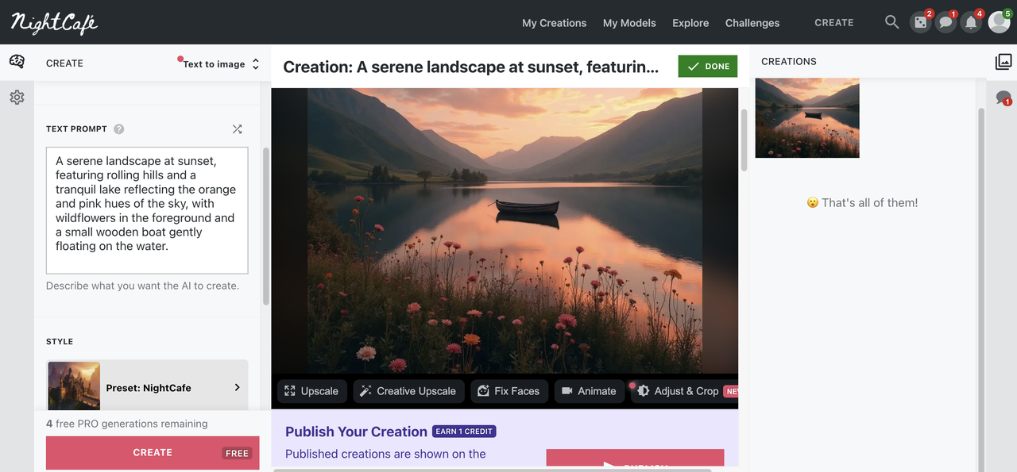Open the notifications bell icon
This screenshot has height=472, width=1017.
coord(971,22)
